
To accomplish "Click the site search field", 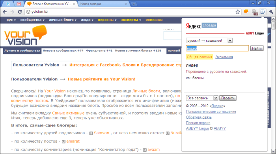I will (x=173, y=36).
